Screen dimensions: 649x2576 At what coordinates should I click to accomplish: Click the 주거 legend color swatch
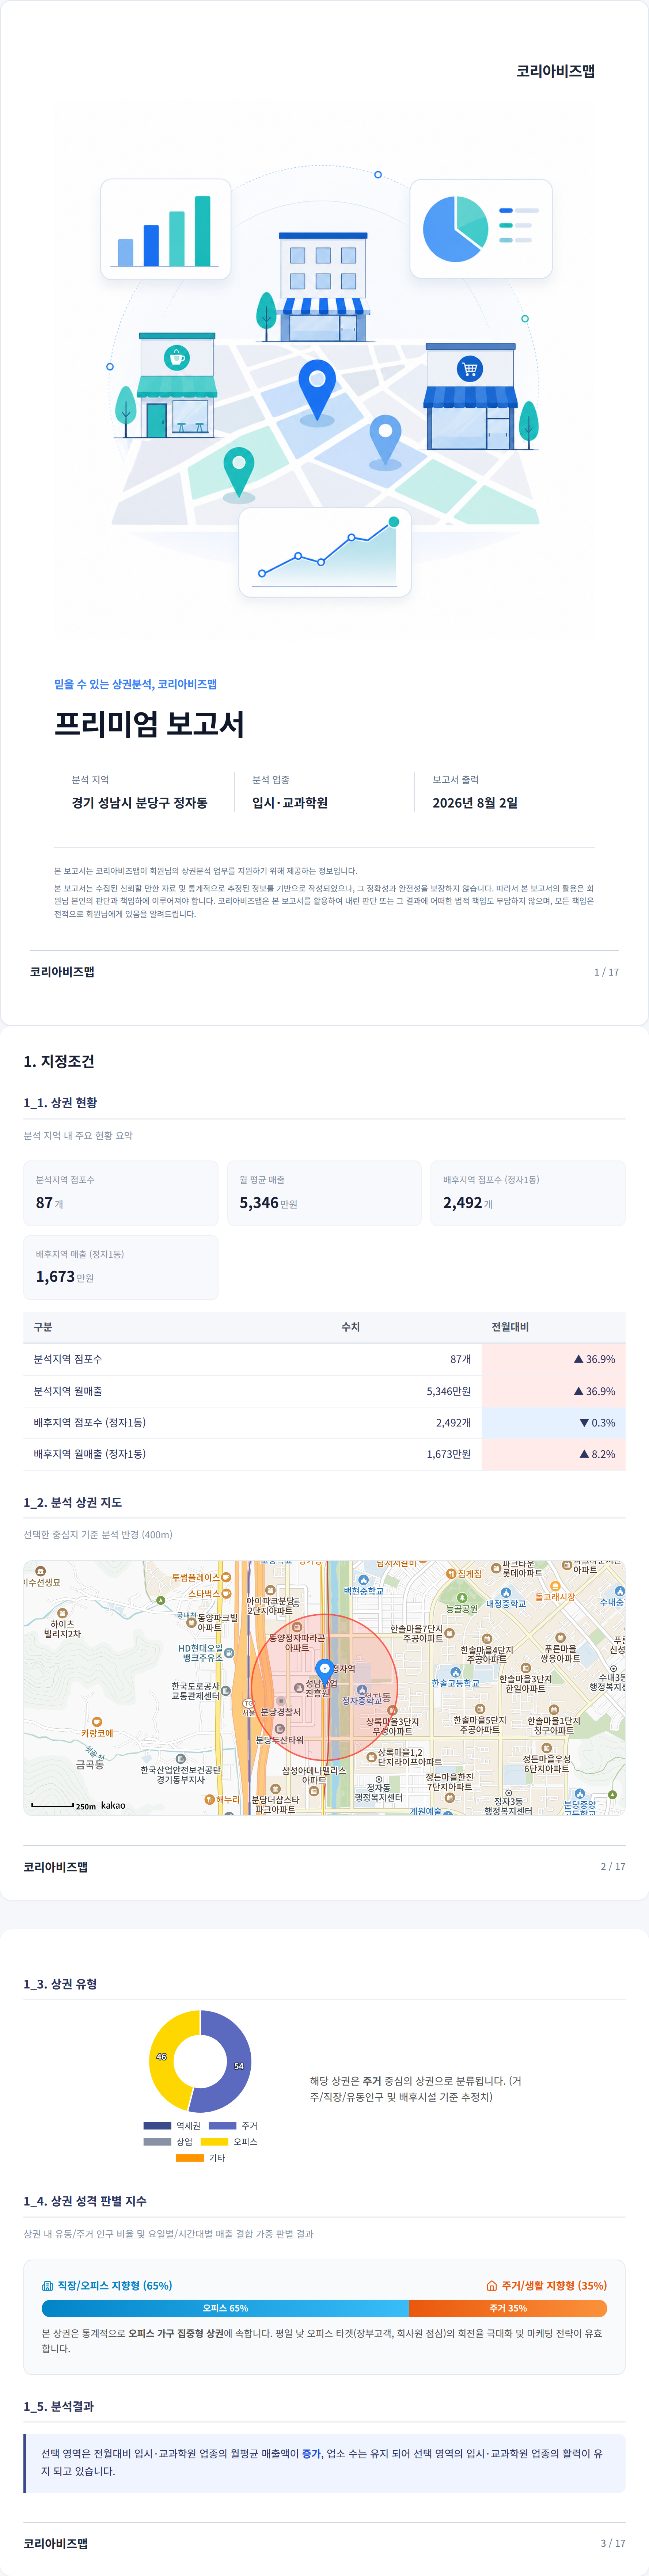[222, 2125]
